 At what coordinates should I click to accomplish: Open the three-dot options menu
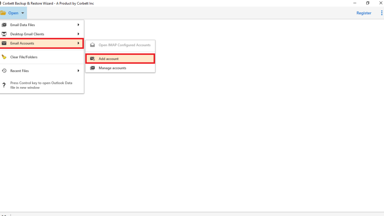pos(382,13)
